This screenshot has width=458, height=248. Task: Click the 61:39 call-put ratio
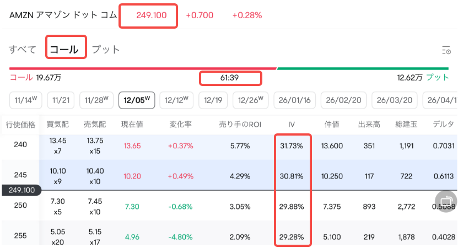point(230,78)
